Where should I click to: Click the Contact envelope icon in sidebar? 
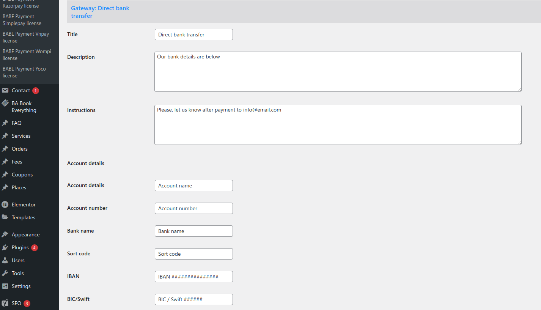tap(5, 90)
